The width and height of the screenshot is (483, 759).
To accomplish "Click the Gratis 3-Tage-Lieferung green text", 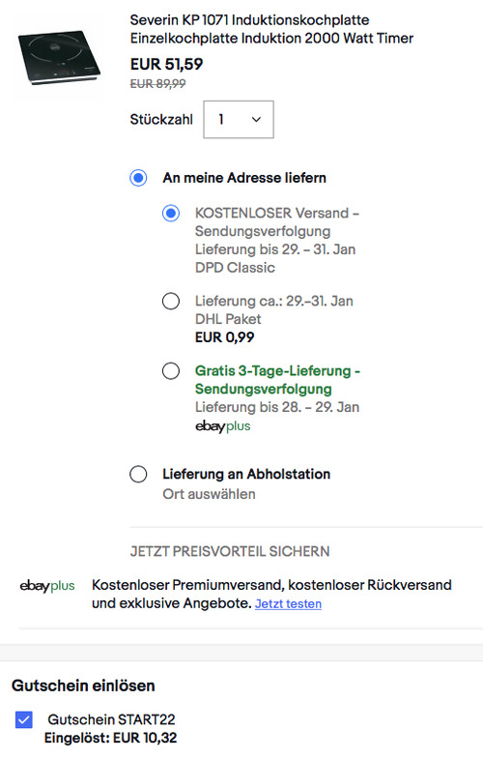I will 277,380.
